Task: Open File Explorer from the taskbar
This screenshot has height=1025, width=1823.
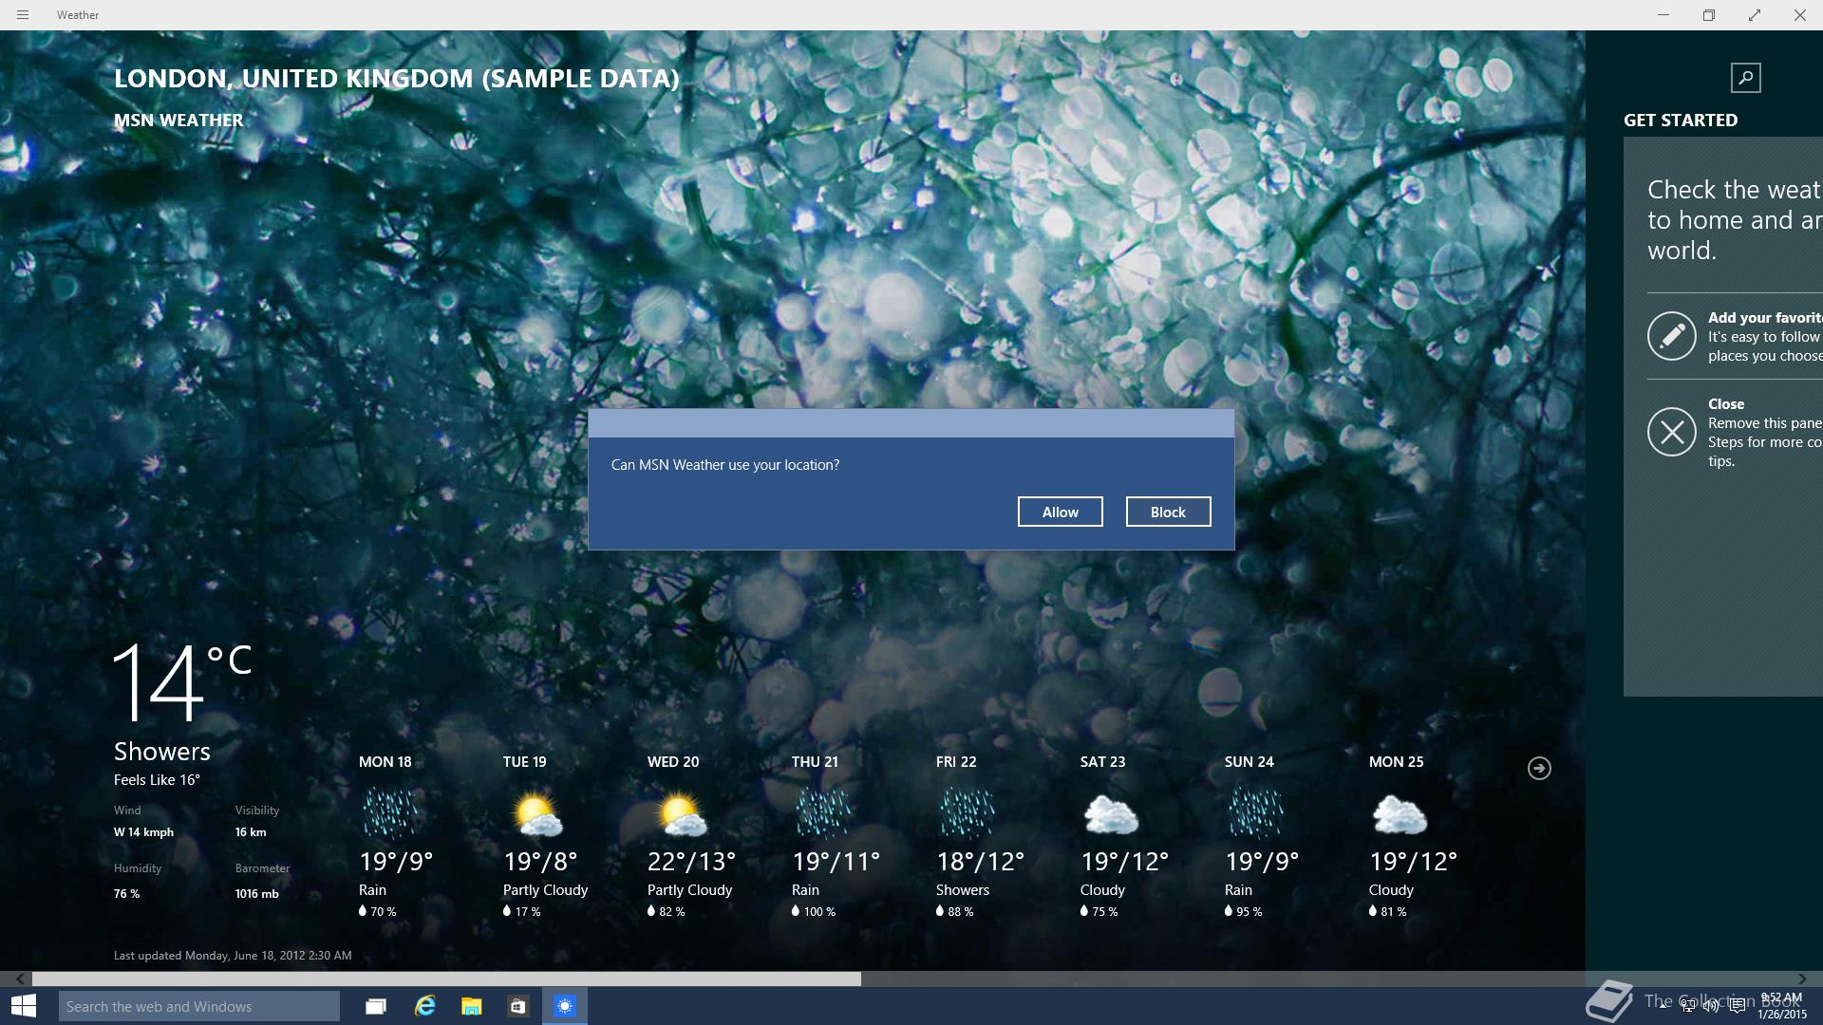Action: pos(471,1006)
